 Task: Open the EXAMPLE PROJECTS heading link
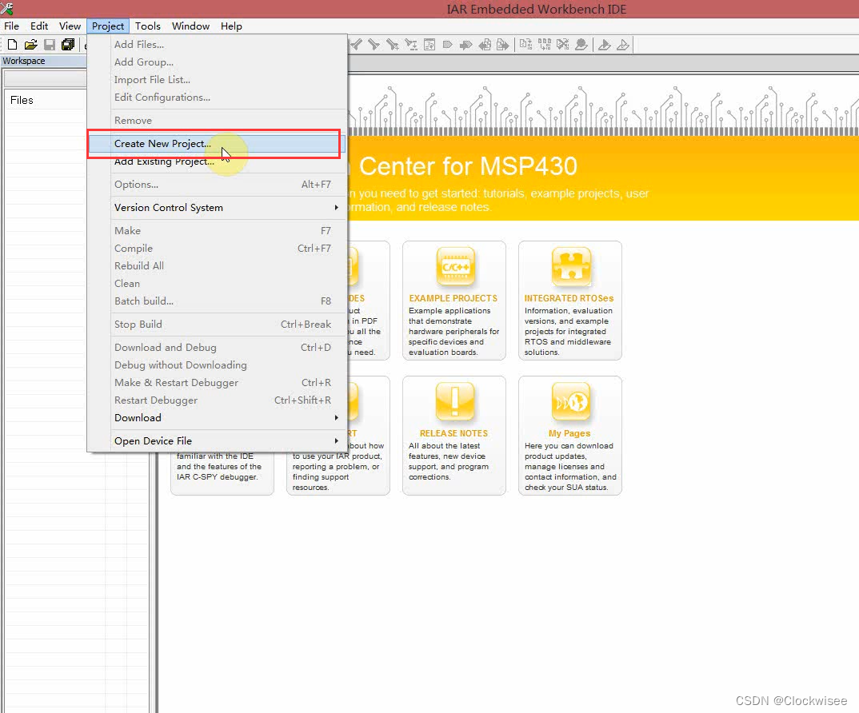pyautogui.click(x=453, y=298)
